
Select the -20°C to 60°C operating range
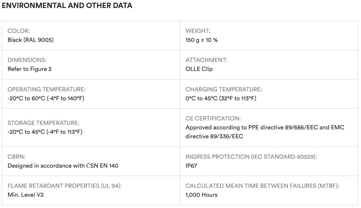[46, 98]
